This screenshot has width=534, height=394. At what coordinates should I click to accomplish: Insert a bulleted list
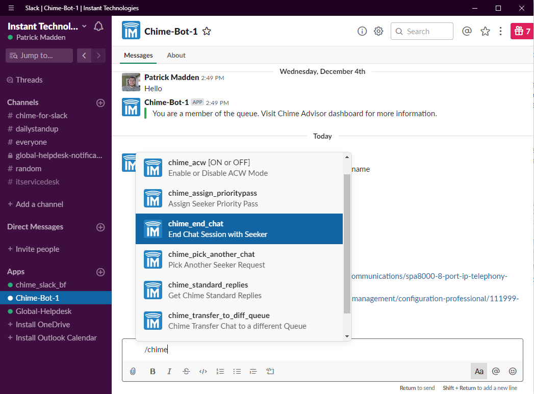coord(237,371)
